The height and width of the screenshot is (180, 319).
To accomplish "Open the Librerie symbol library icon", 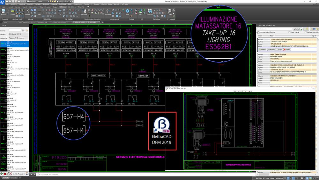I will pos(27,12).
